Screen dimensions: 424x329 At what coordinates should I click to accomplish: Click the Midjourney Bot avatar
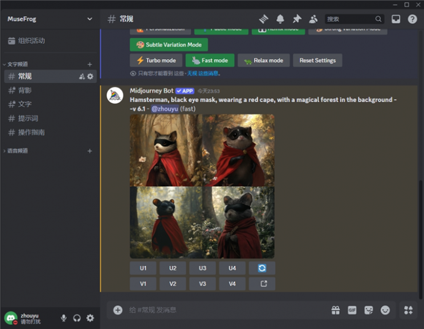[115, 95]
